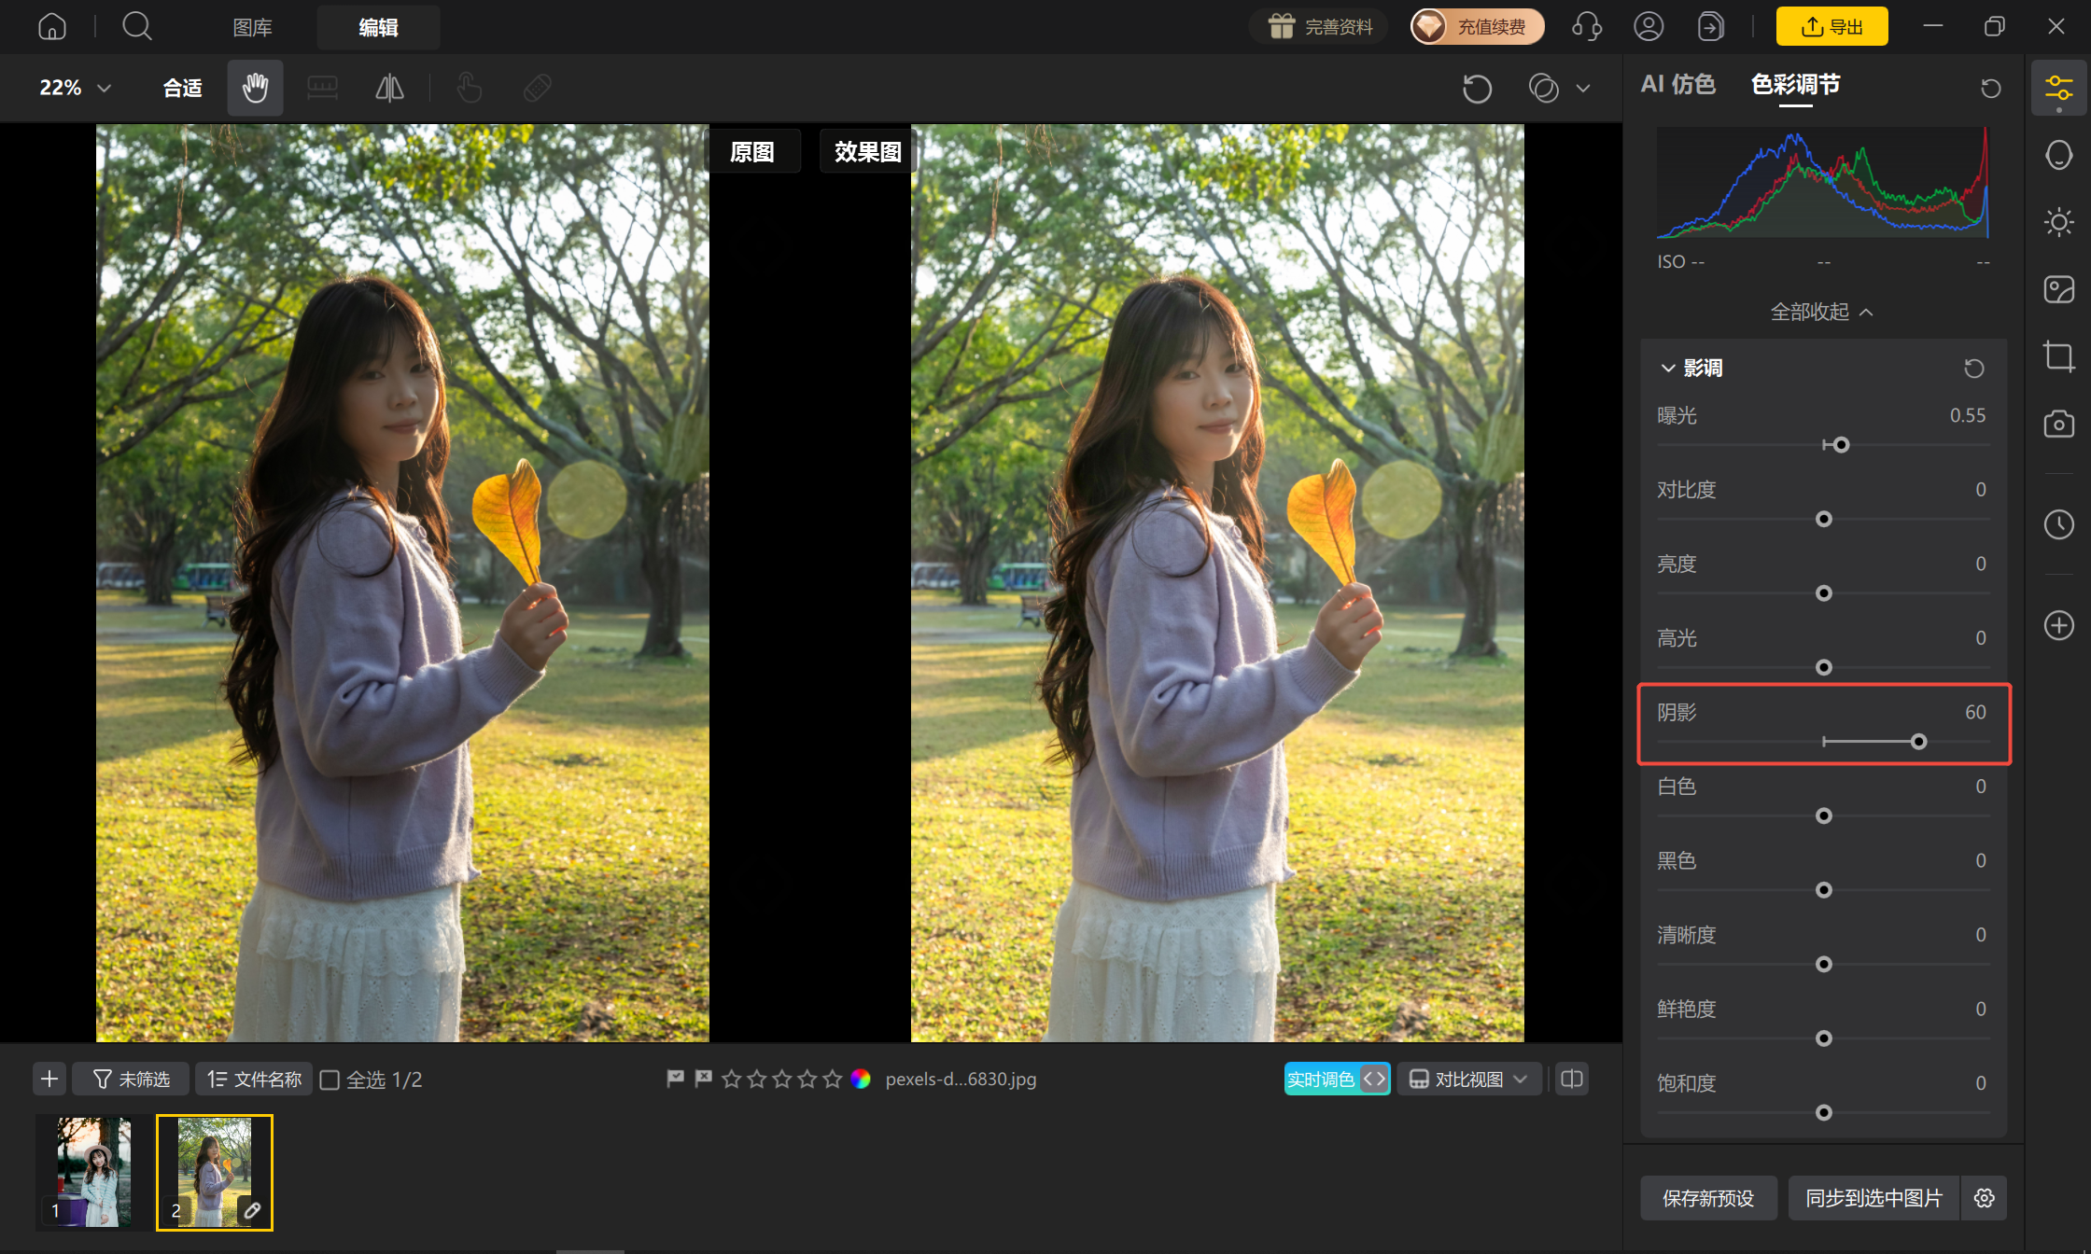Click the 合适 fit button
The width and height of the screenshot is (2091, 1254).
(x=183, y=88)
